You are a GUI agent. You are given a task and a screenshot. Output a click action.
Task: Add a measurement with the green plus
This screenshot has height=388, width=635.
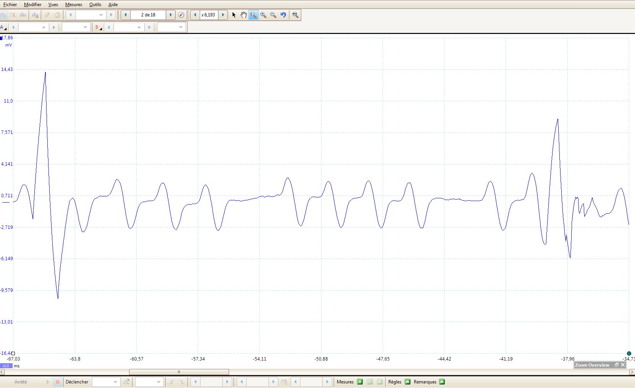point(360,382)
